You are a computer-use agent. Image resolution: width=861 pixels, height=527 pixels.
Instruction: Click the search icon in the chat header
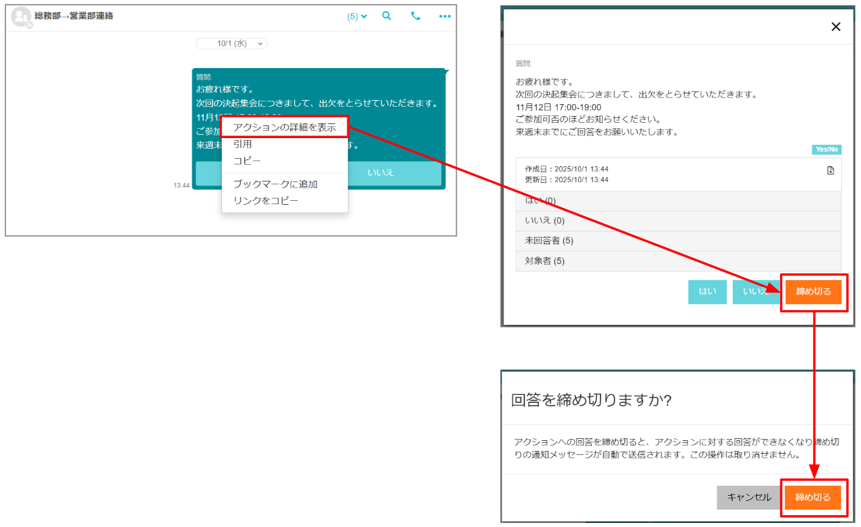[386, 16]
